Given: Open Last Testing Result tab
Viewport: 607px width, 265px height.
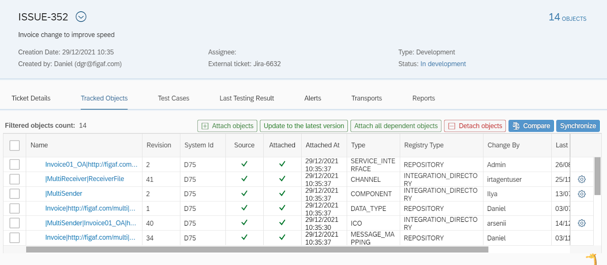Looking at the screenshot, I should coord(247,98).
